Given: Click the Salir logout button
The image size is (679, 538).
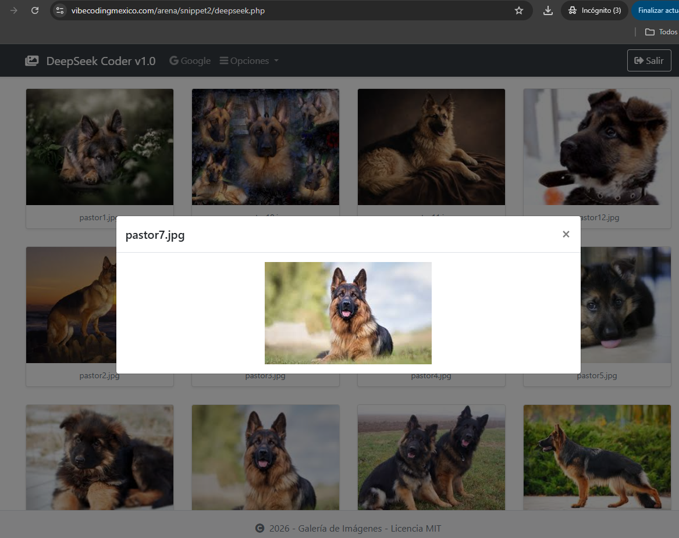Looking at the screenshot, I should tap(649, 60).
